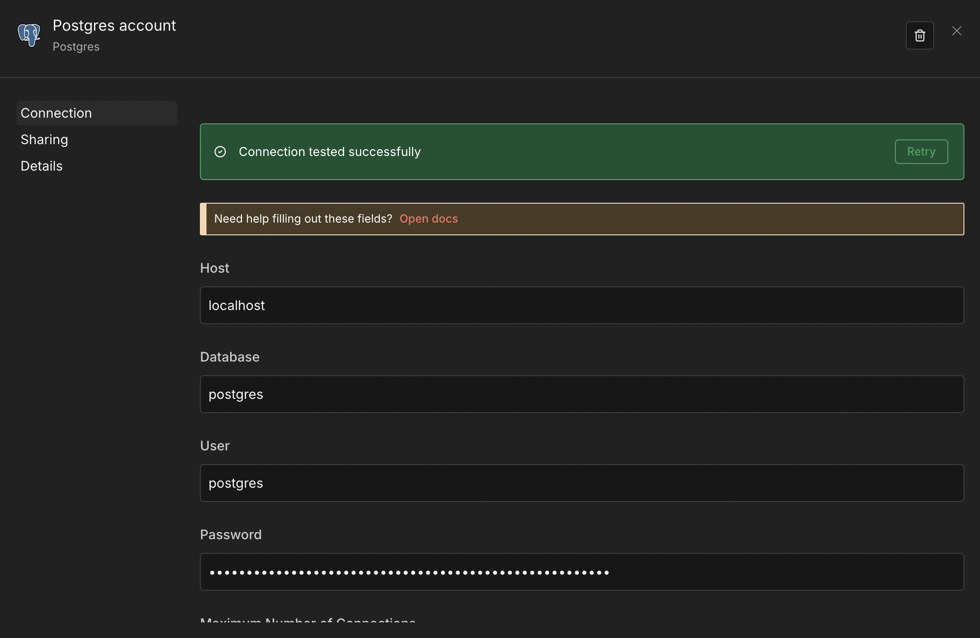980x638 pixels.
Task: Click the Database field label
Action: click(x=230, y=357)
